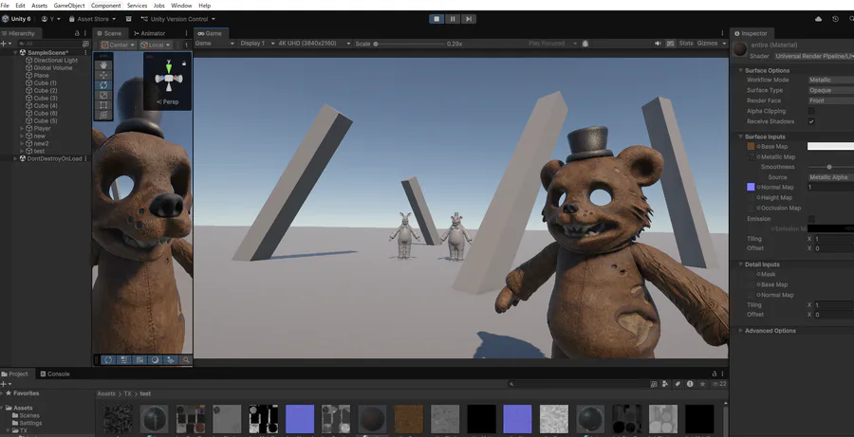Viewport: 854px width, 437px height.
Task: Open the Center pivot mode dropdown
Action: (119, 46)
